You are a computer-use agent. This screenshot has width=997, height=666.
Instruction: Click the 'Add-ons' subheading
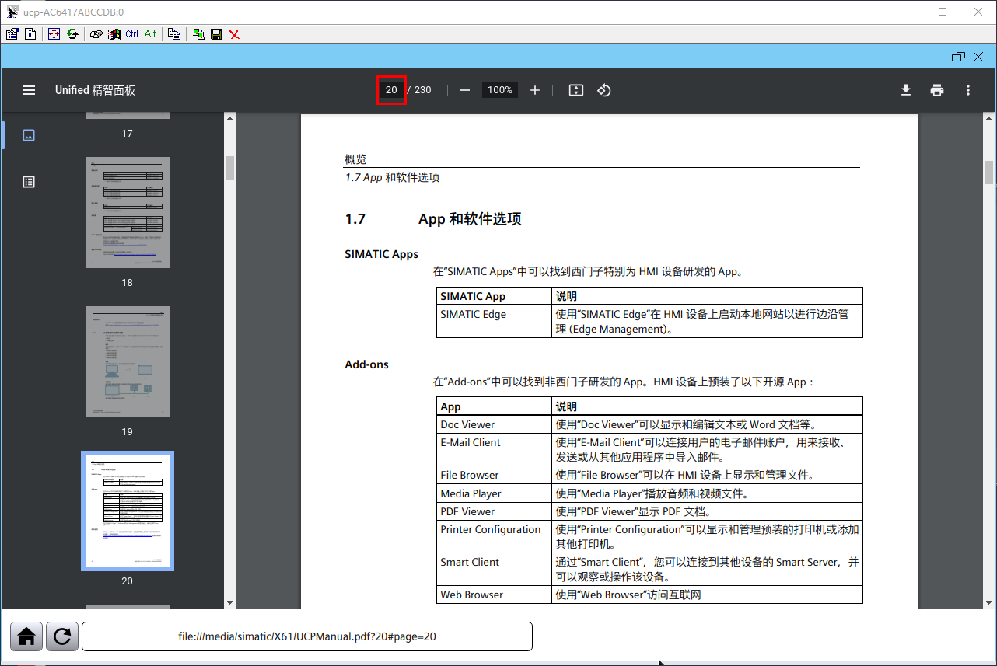point(367,364)
